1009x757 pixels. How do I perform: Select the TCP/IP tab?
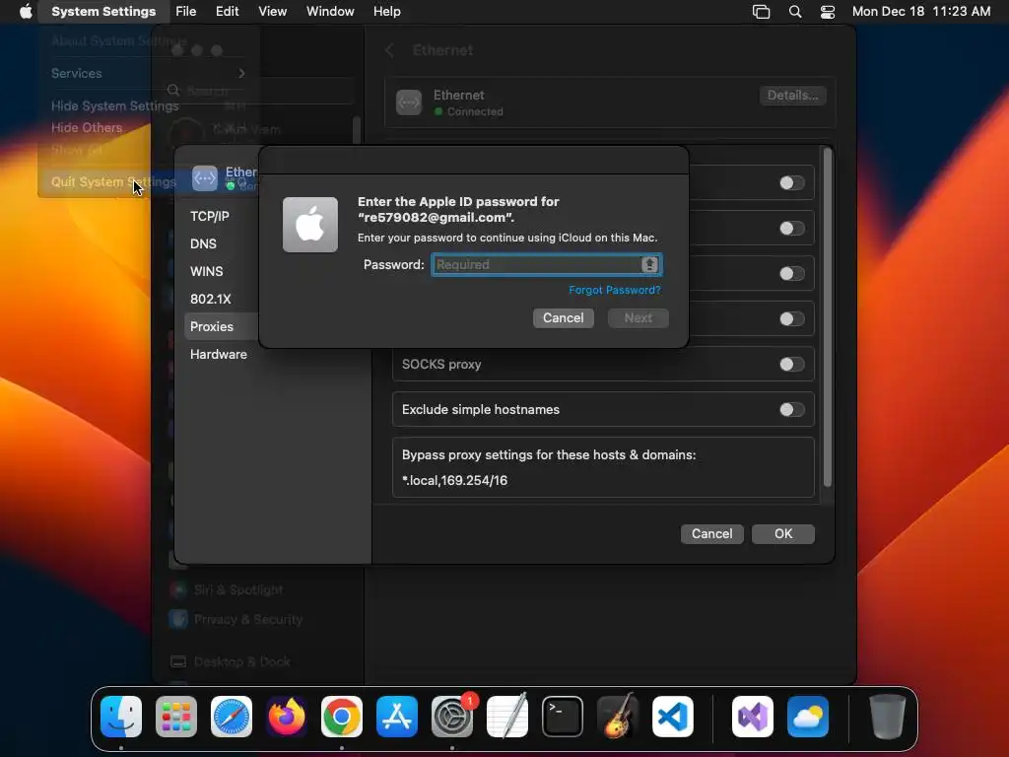pos(209,216)
